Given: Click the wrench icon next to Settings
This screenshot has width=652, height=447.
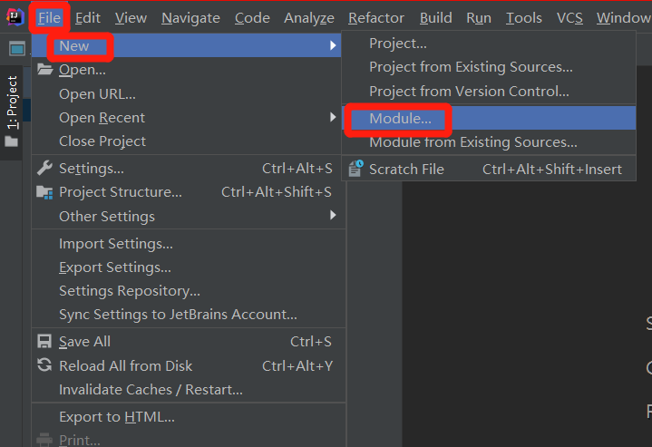Looking at the screenshot, I should click(44, 168).
